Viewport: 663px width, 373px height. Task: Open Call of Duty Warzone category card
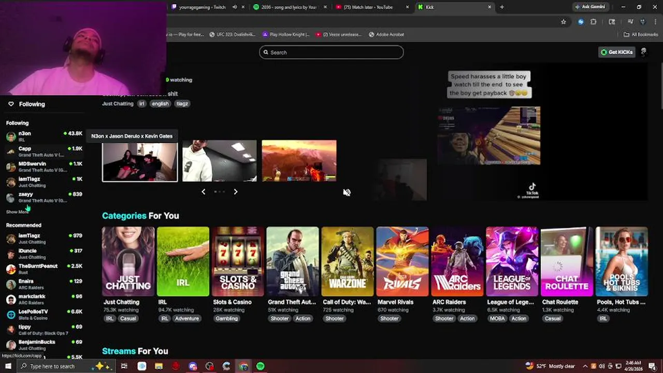tap(348, 262)
